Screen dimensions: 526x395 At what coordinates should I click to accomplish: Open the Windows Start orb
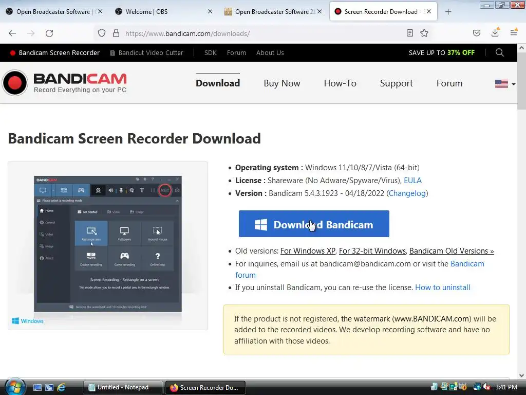click(x=15, y=387)
